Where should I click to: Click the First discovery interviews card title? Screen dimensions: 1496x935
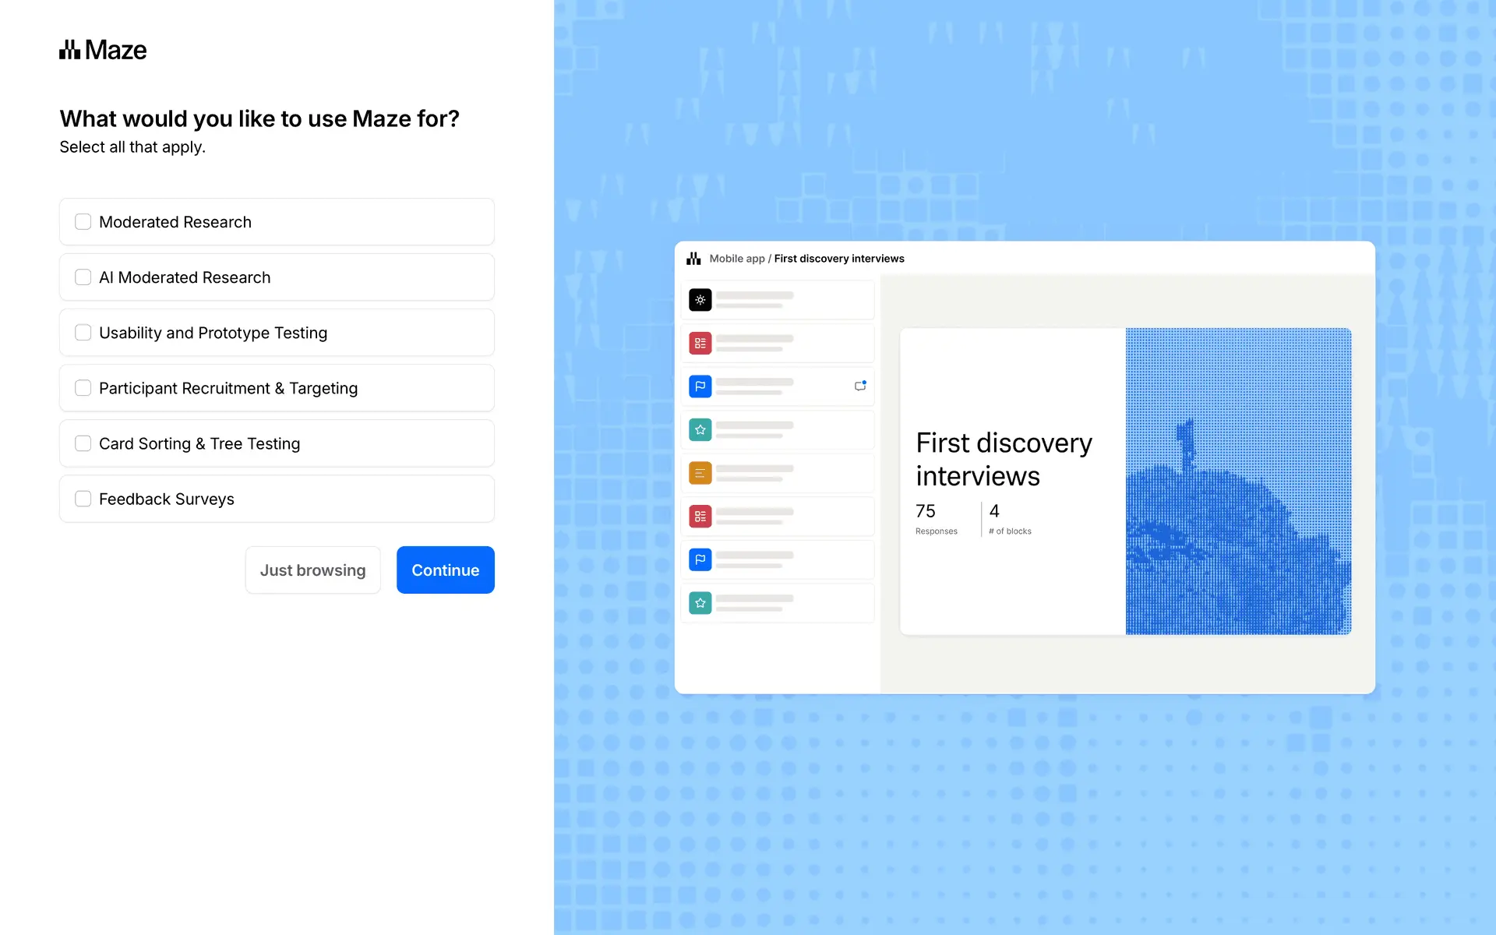pos(1004,459)
